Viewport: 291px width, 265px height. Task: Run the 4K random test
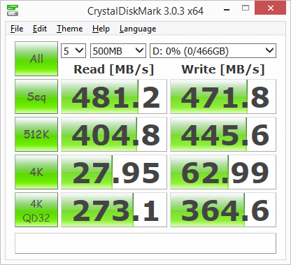point(36,172)
